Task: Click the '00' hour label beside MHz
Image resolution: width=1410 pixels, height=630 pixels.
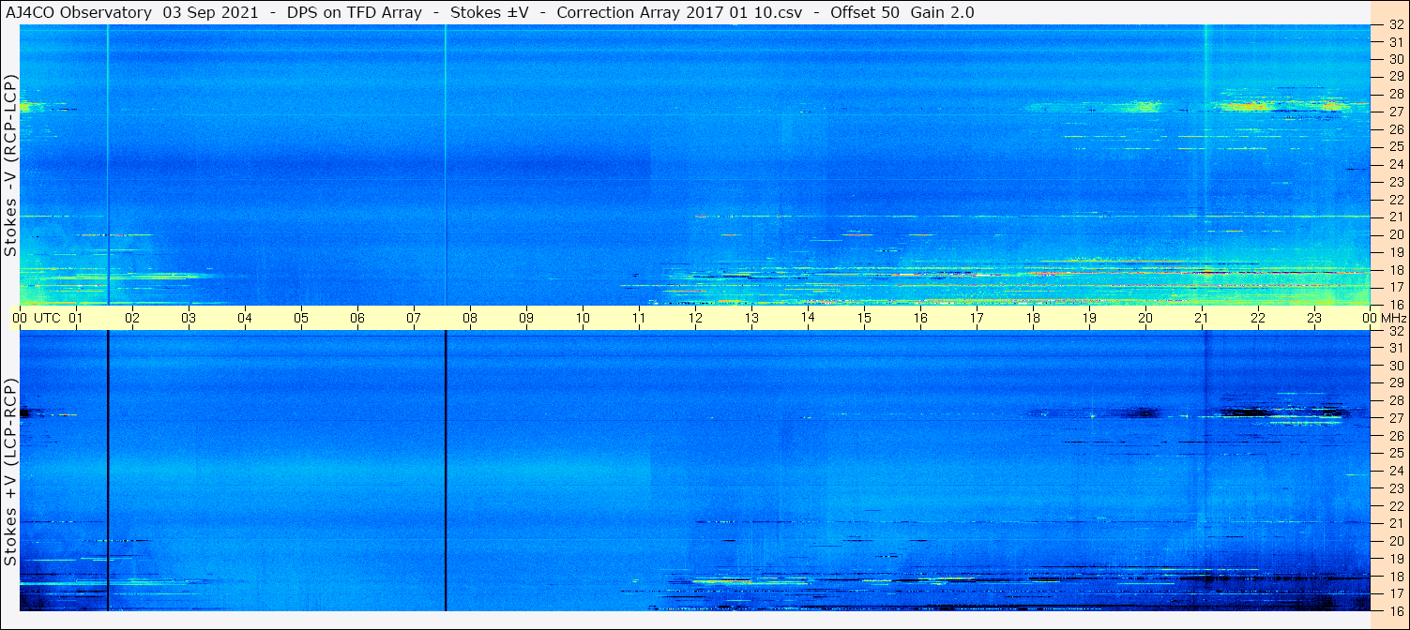Action: (1371, 318)
